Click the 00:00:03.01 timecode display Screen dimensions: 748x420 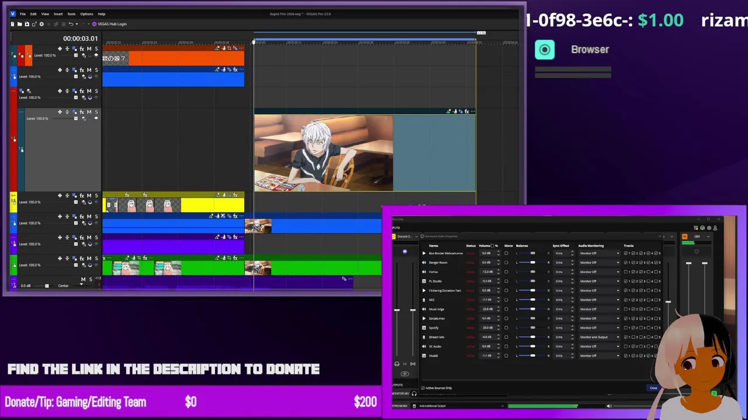click(81, 38)
